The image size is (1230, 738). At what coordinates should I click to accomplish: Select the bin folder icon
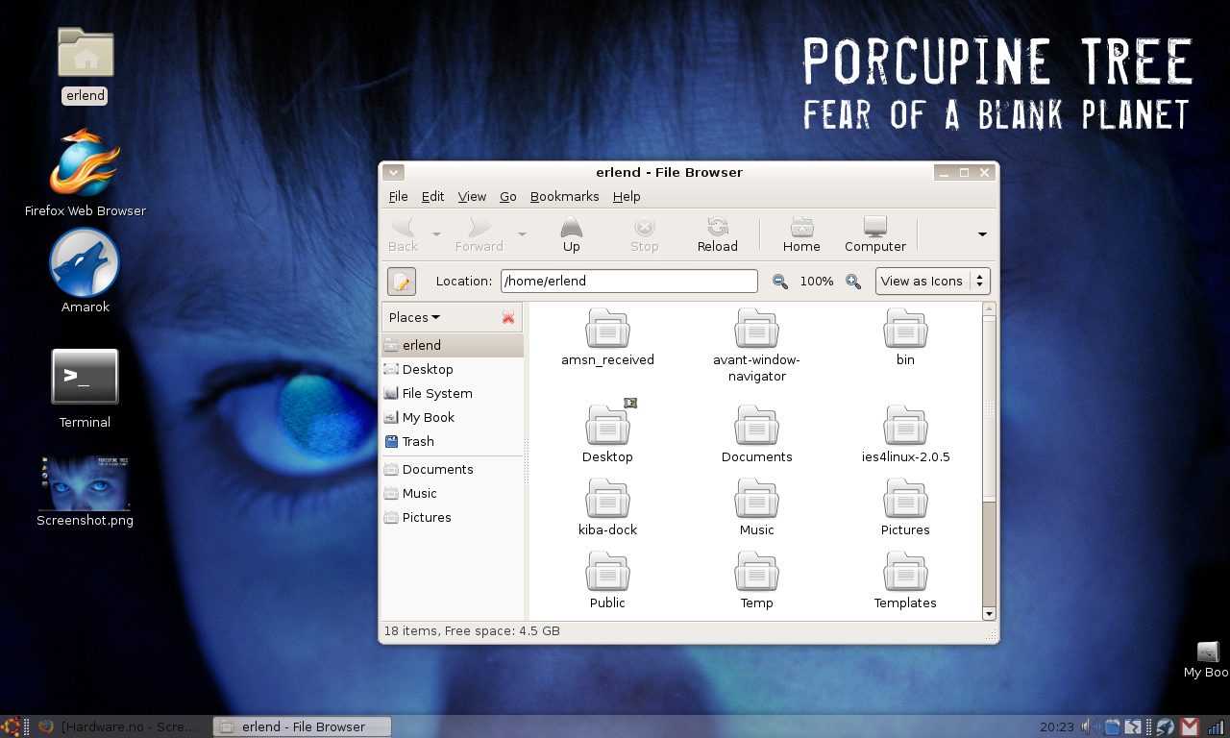(905, 337)
